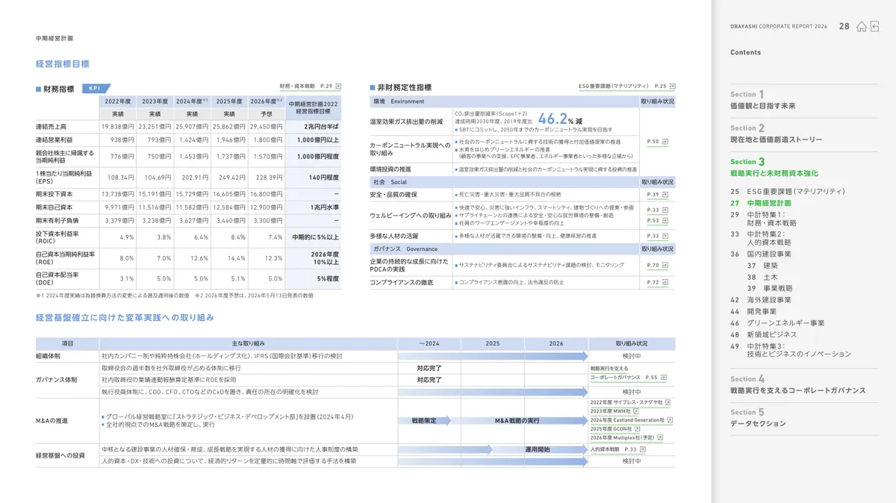
Task: Open contents entry 46 グリーンエネルギー事業
Action: click(777, 323)
